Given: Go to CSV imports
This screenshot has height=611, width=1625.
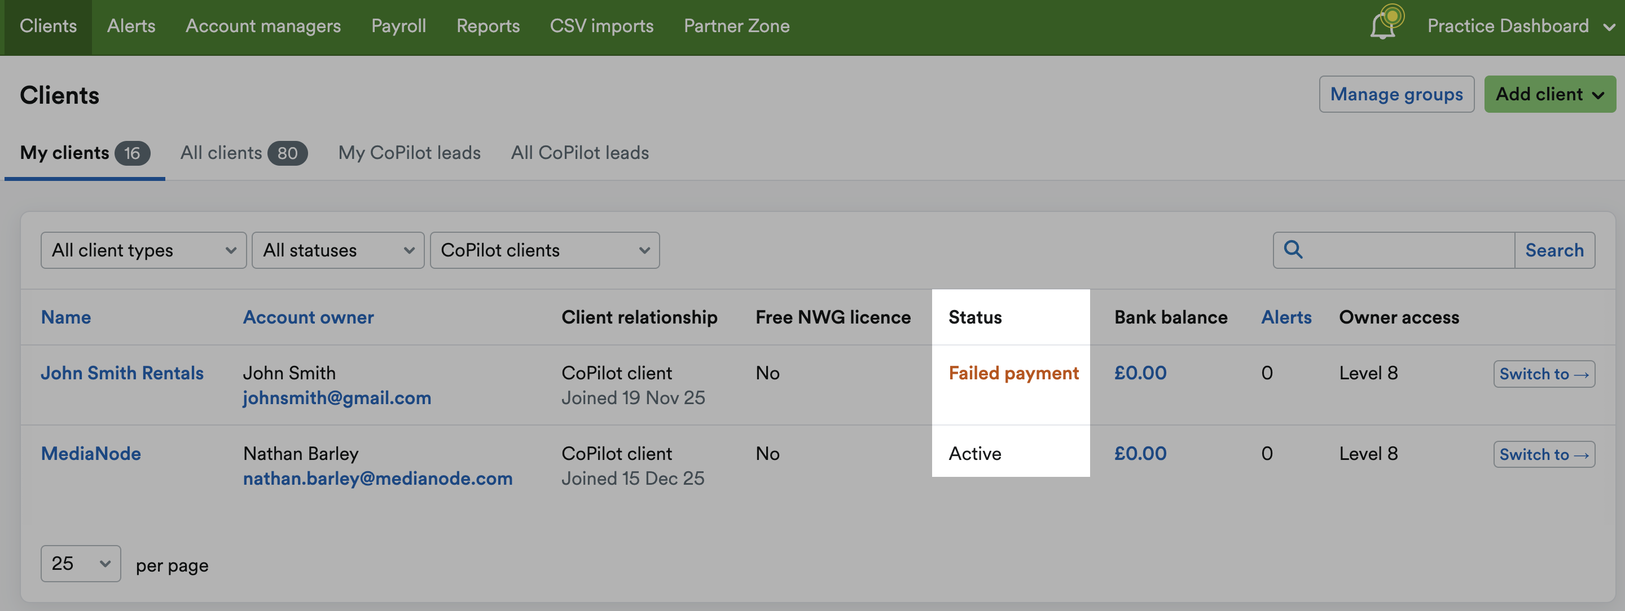Looking at the screenshot, I should 602,26.
